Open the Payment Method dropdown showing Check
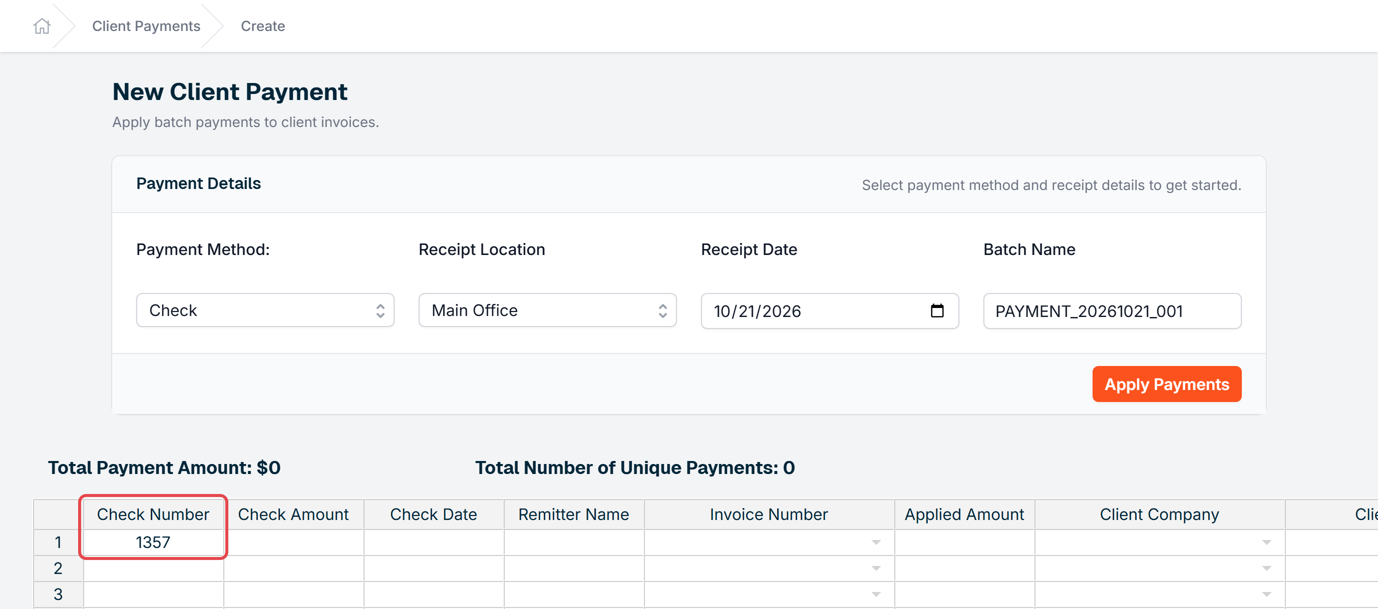 click(x=265, y=310)
